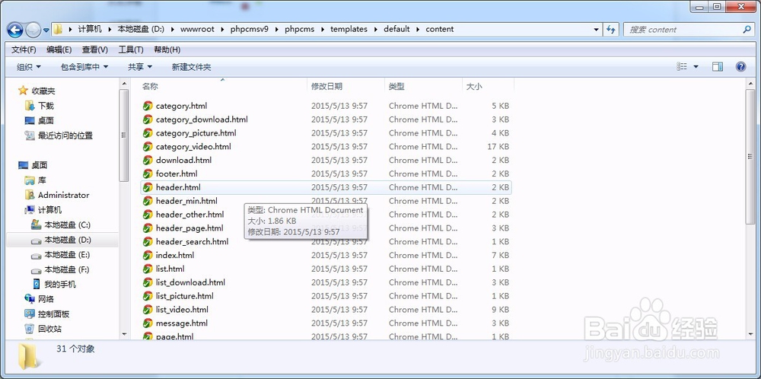This screenshot has width=761, height=379.
Task: Expand the 包含到库中 dropdown
Action: click(84, 67)
